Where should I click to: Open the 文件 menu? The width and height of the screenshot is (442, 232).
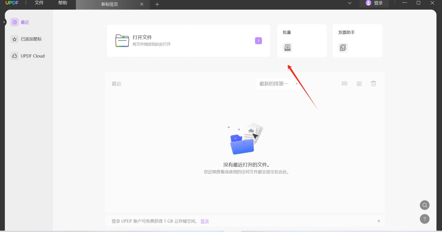pyautogui.click(x=39, y=3)
